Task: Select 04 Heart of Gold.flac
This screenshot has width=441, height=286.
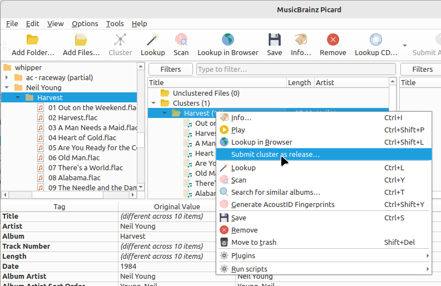Action: tap(82, 137)
